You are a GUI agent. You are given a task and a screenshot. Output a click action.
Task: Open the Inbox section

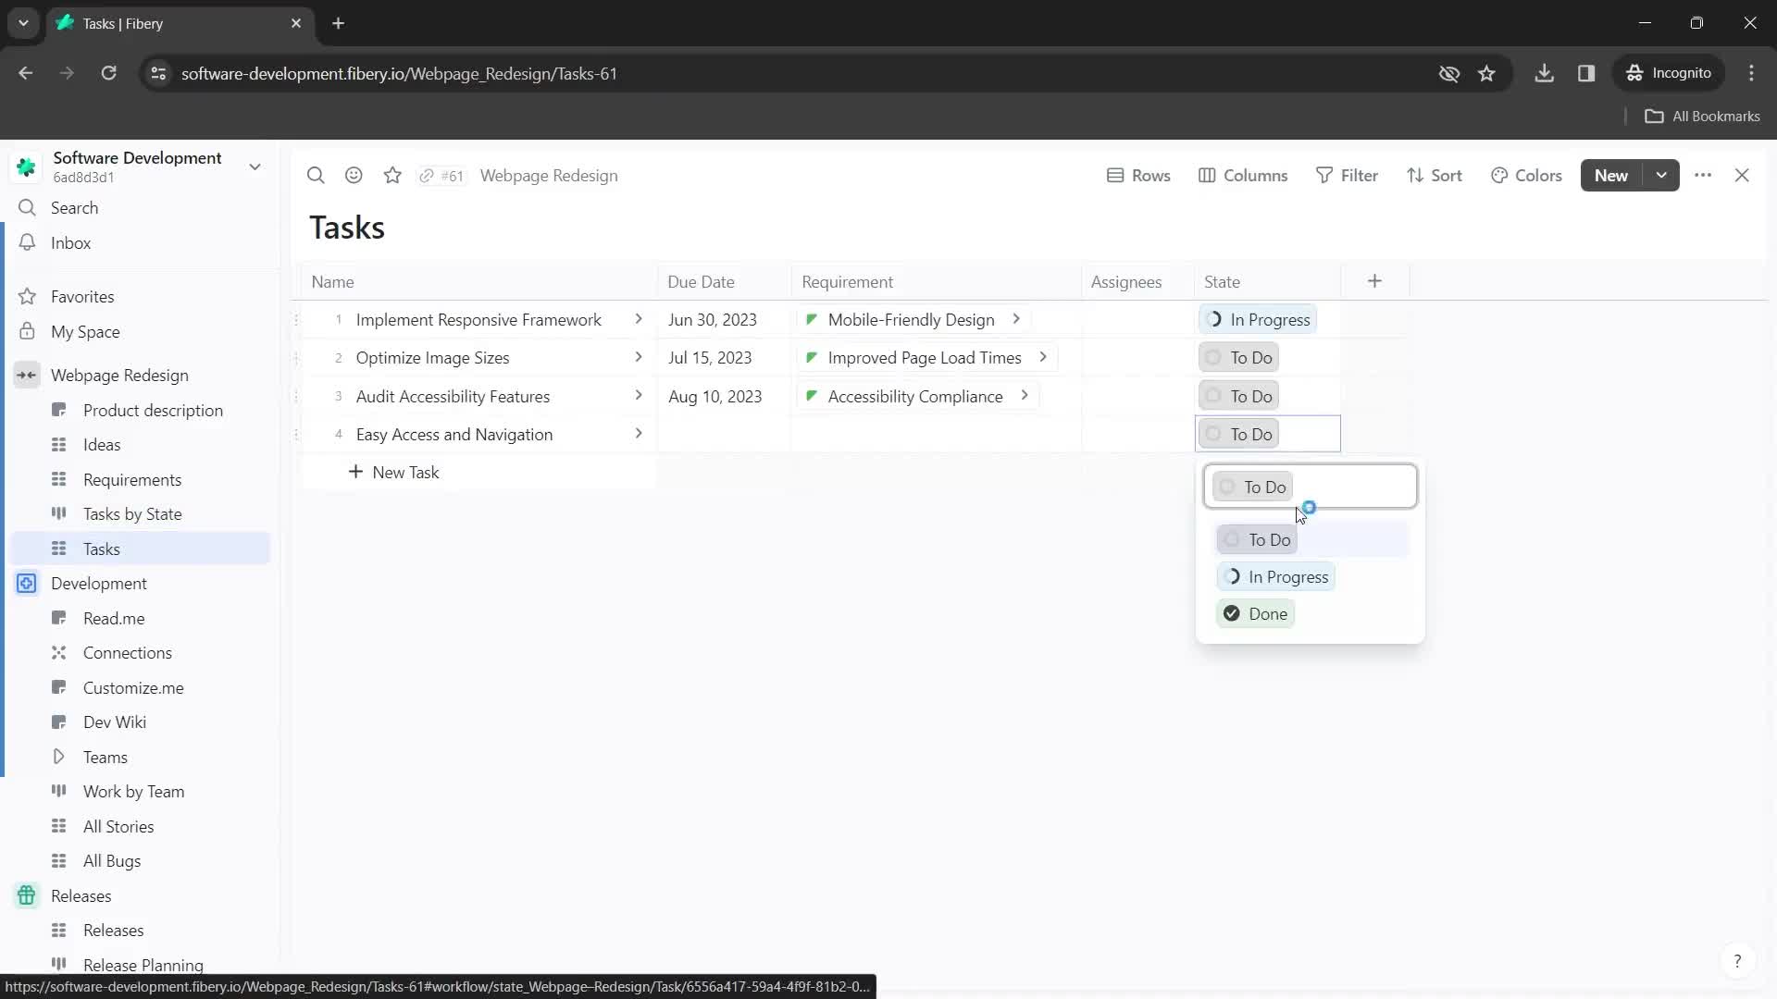tap(70, 242)
